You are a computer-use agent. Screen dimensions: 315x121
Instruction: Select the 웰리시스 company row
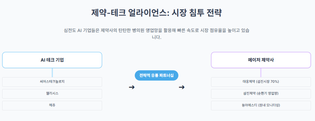tap(52, 94)
